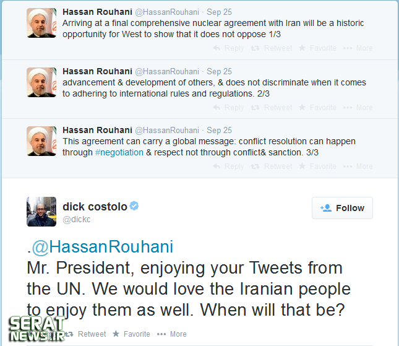399x346 pixels.
Task: Retweet dick costolo's tweet
Action: [87, 334]
